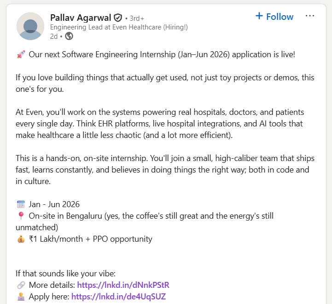This screenshot has height=304, width=332.
Task: Click the pin emoji beside On-site in Bengaluru
Action: click(x=21, y=215)
